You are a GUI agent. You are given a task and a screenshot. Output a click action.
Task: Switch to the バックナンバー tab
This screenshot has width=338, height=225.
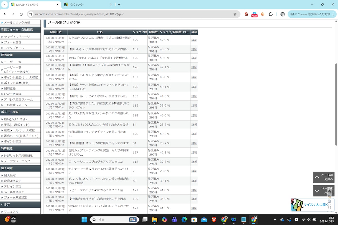tap(88, 5)
